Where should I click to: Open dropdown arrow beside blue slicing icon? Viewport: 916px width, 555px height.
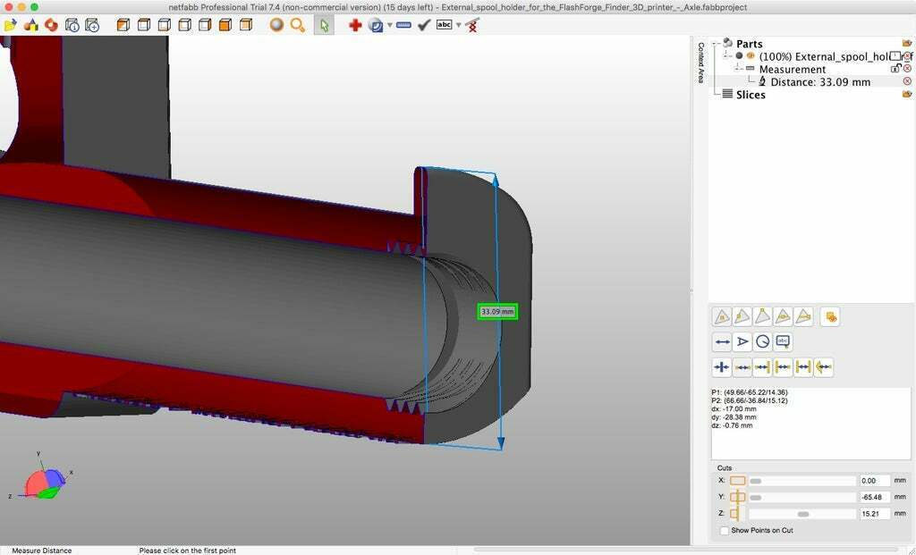coord(389,25)
